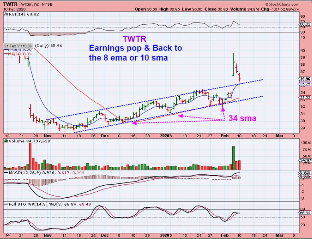Click the EMA(8) 35.25 legend text
The width and height of the screenshot is (312, 239).
pyautogui.click(x=20, y=50)
